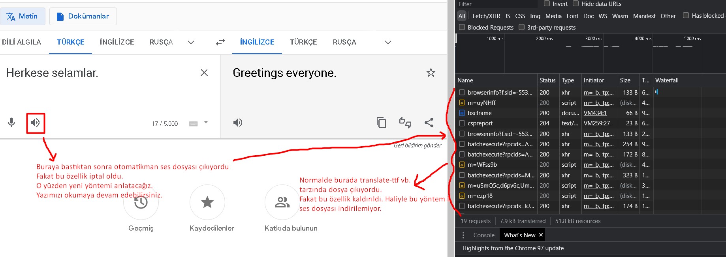726x257 pixels.
Task: Enable Has blocked cookies checkbox
Action: click(686, 15)
